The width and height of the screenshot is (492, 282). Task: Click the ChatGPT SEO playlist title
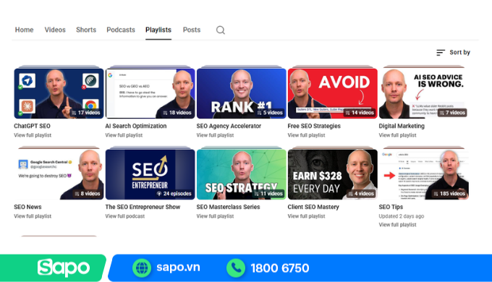pyautogui.click(x=32, y=126)
